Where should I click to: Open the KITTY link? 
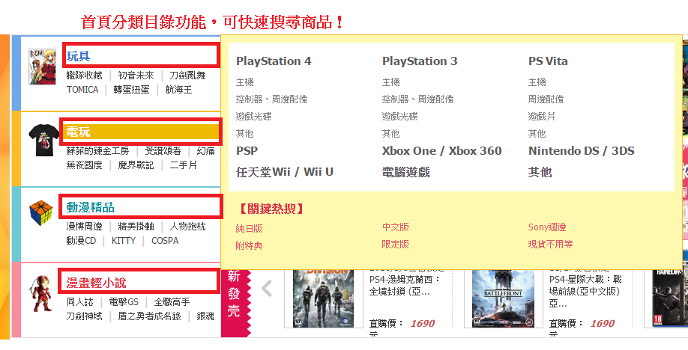click(x=124, y=241)
